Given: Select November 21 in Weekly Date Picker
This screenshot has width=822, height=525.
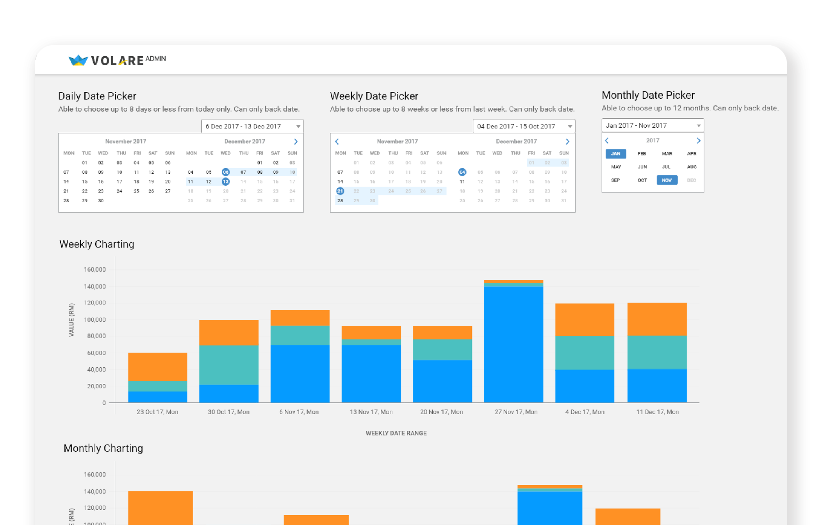Looking at the screenshot, I should 340,191.
